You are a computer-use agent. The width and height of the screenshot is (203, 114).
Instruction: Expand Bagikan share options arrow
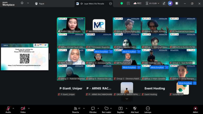127,108
